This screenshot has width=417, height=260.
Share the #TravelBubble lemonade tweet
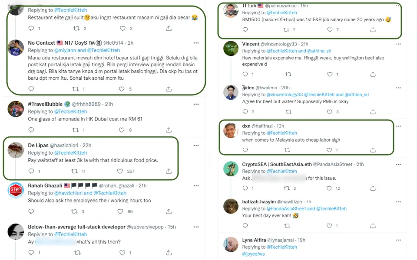[x=169, y=130]
